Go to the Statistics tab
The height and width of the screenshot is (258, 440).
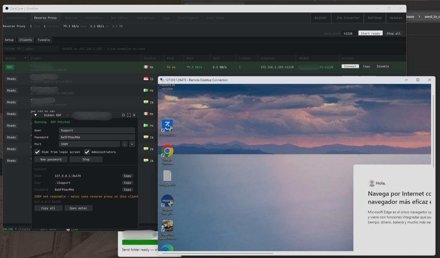pyautogui.click(x=94, y=18)
